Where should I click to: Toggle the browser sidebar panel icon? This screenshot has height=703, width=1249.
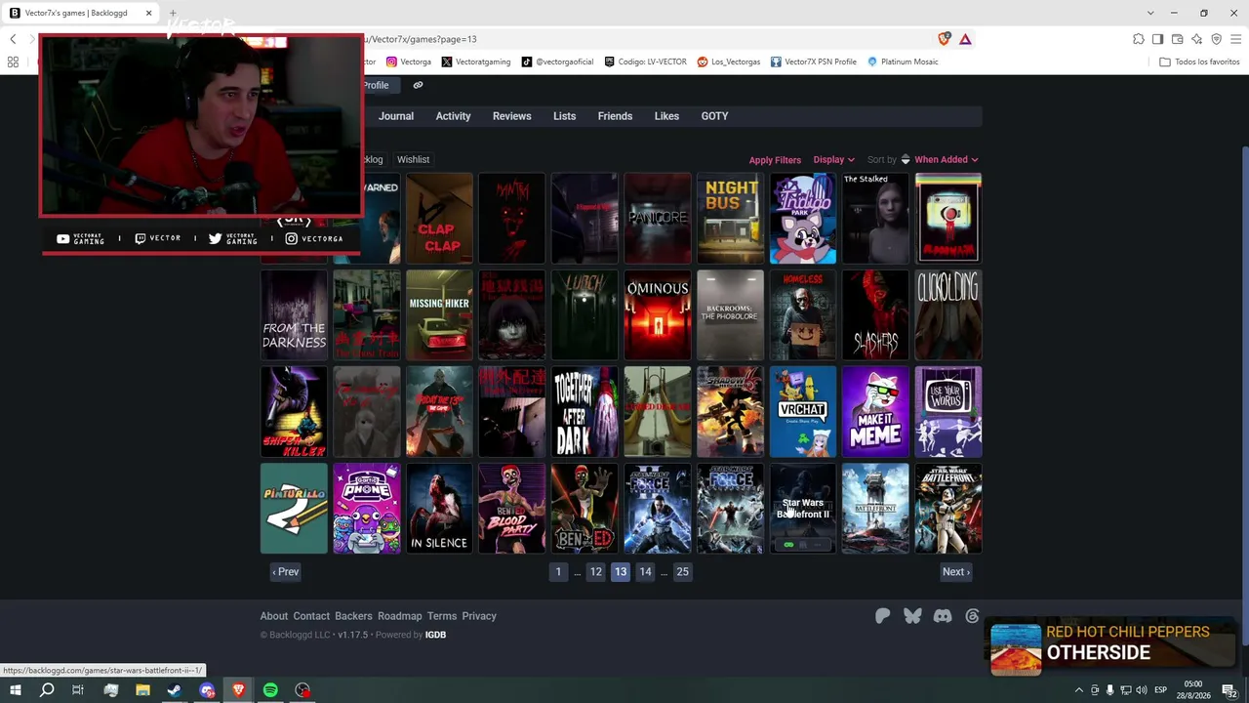coord(1157,39)
